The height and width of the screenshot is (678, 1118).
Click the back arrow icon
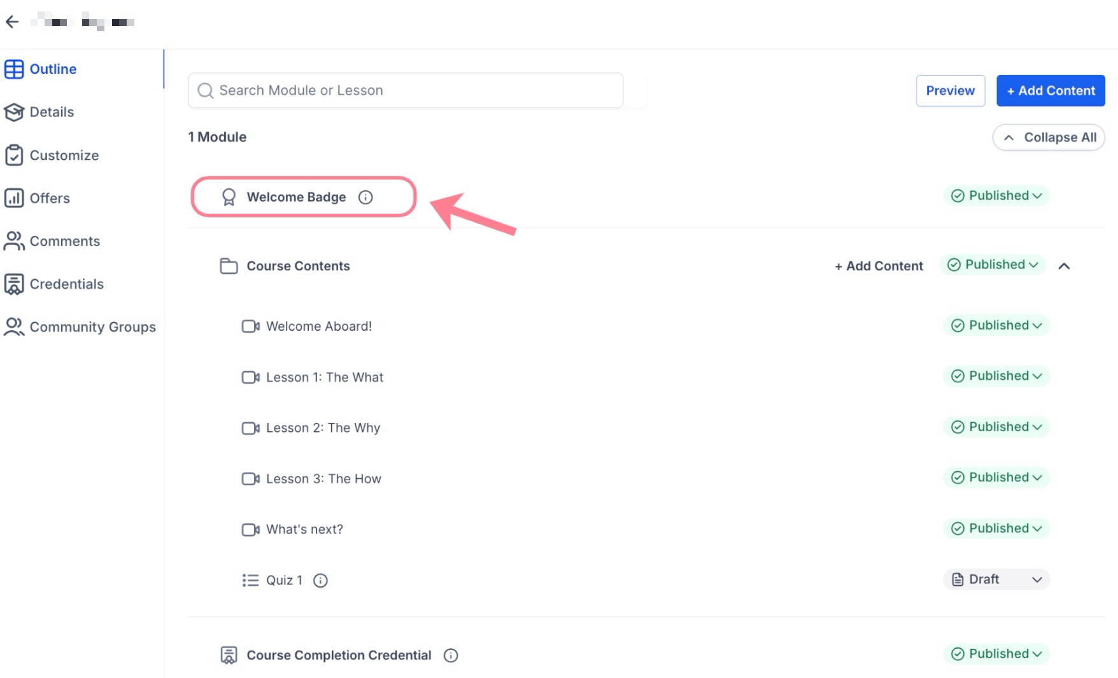pos(12,22)
